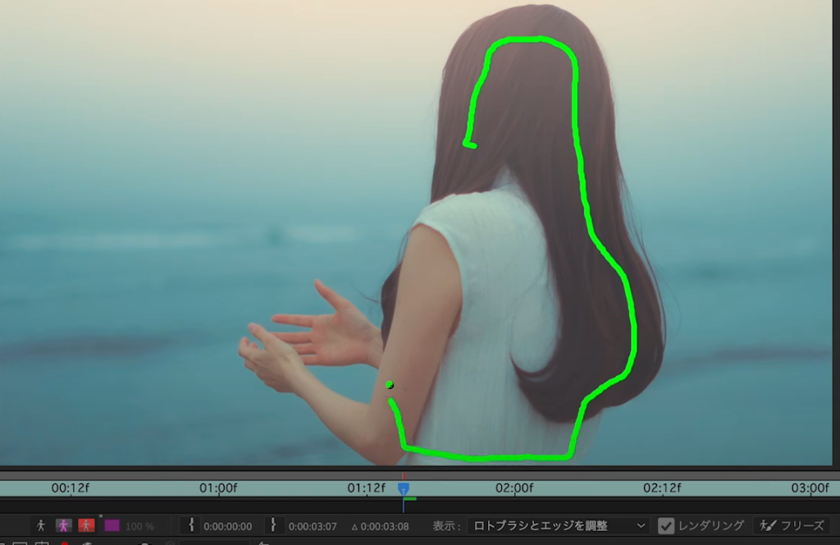Jump to 01:00f on the time ruler
This screenshot has height=545, width=840.
click(218, 488)
